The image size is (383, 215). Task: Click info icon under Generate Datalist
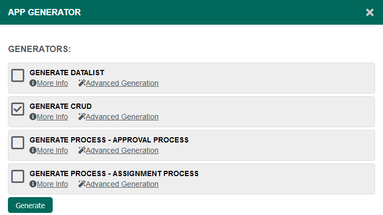tap(33, 83)
